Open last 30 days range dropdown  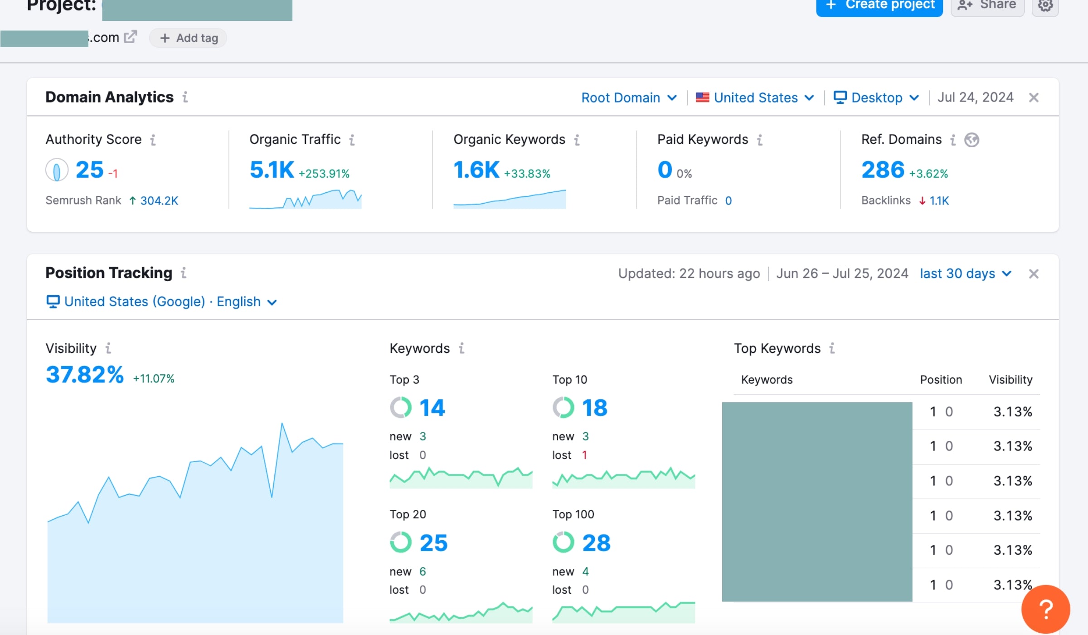[966, 274]
